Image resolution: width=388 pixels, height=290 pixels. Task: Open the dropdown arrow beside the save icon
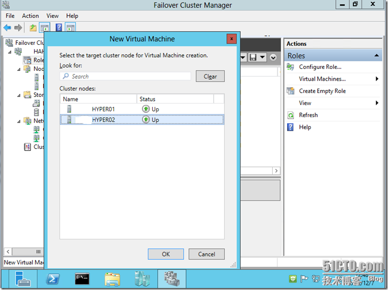pos(262,58)
